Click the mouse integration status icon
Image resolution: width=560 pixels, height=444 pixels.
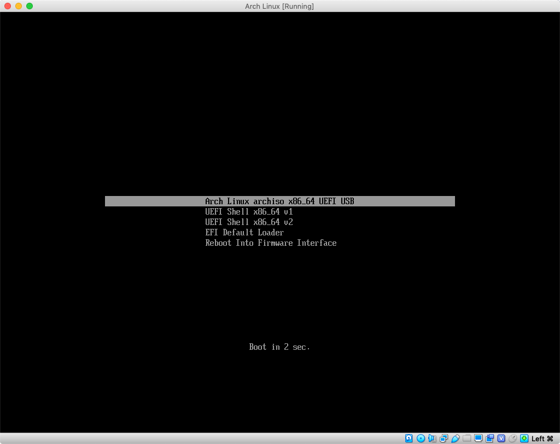pos(513,439)
